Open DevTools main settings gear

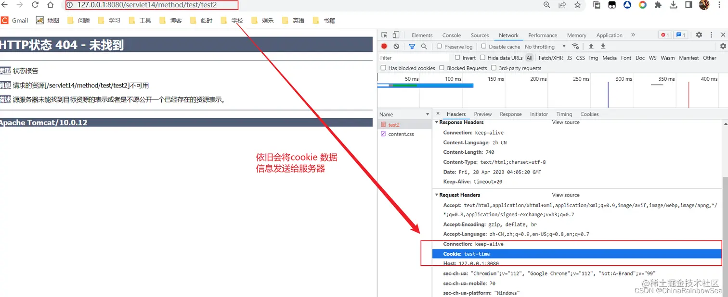(x=699, y=35)
